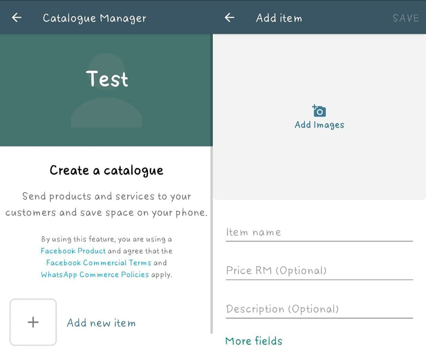This screenshot has width=426, height=350.
Task: Open the WhatsApp Commerce Policies link
Action: [95, 275]
